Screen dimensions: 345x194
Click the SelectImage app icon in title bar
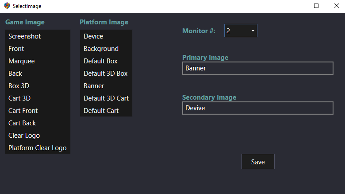(7, 6)
